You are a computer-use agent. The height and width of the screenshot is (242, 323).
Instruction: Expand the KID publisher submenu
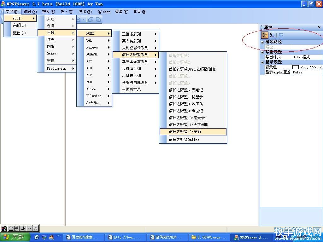pos(94,68)
